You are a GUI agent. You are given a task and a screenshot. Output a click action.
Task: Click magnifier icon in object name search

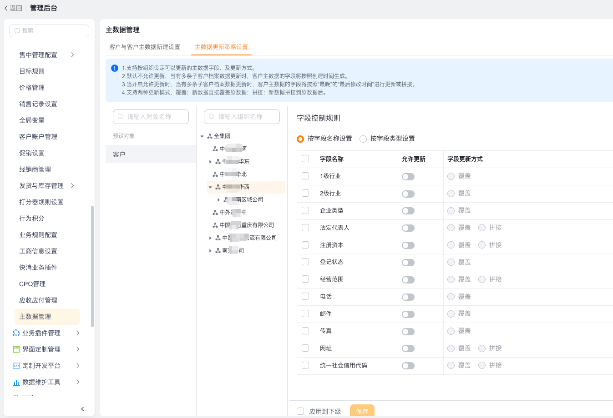click(121, 117)
